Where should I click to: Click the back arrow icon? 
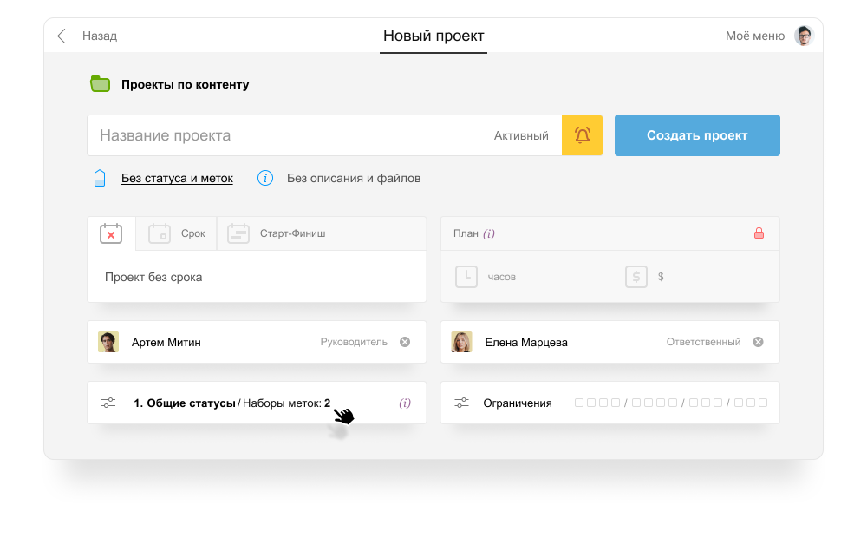pyautogui.click(x=65, y=36)
